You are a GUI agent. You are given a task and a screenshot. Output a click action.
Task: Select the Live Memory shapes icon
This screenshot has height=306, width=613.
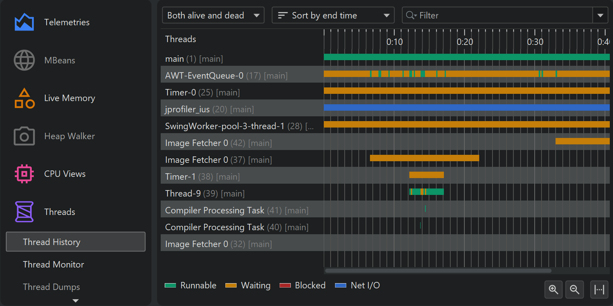[x=24, y=98]
